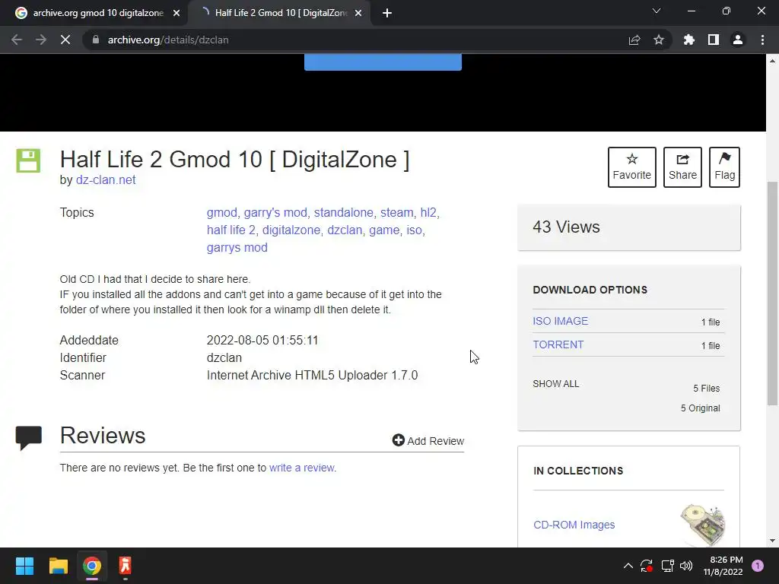Open a new tab with the plus button
The image size is (779, 584).
click(x=387, y=13)
